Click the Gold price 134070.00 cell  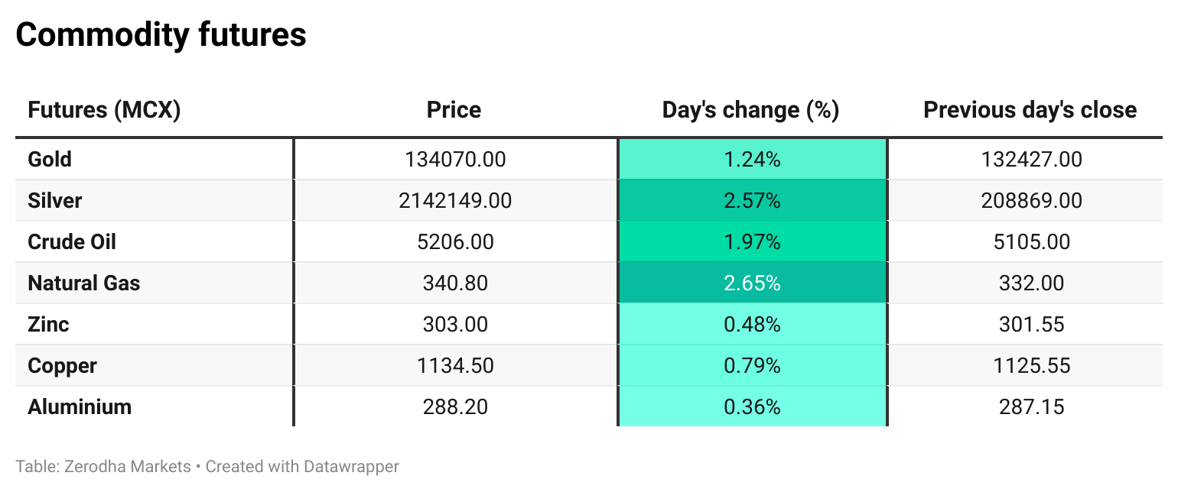[x=455, y=160]
